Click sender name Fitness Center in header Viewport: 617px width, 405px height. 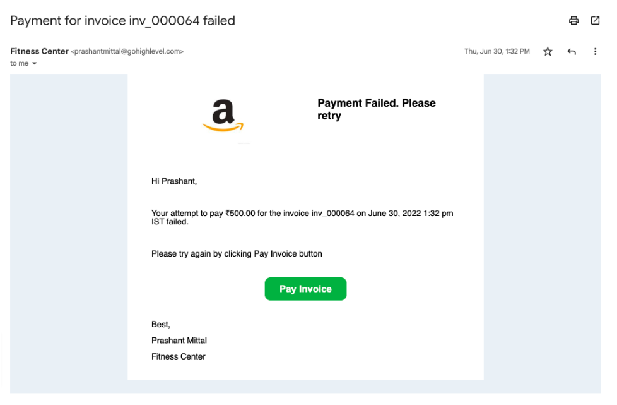pos(39,51)
